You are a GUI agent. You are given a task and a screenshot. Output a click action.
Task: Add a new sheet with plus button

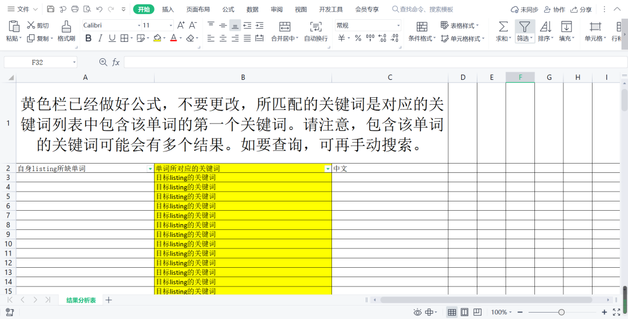click(x=109, y=300)
